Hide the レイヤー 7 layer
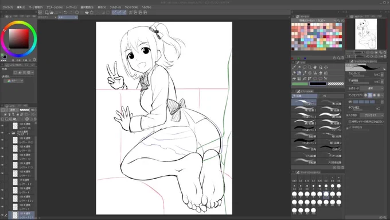Image resolution: width=390 pixels, height=220 pixels. [2, 207]
